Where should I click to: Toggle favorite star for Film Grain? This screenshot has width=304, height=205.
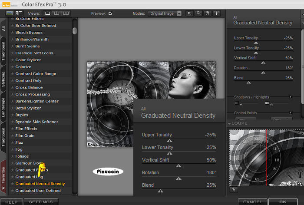[12, 136]
